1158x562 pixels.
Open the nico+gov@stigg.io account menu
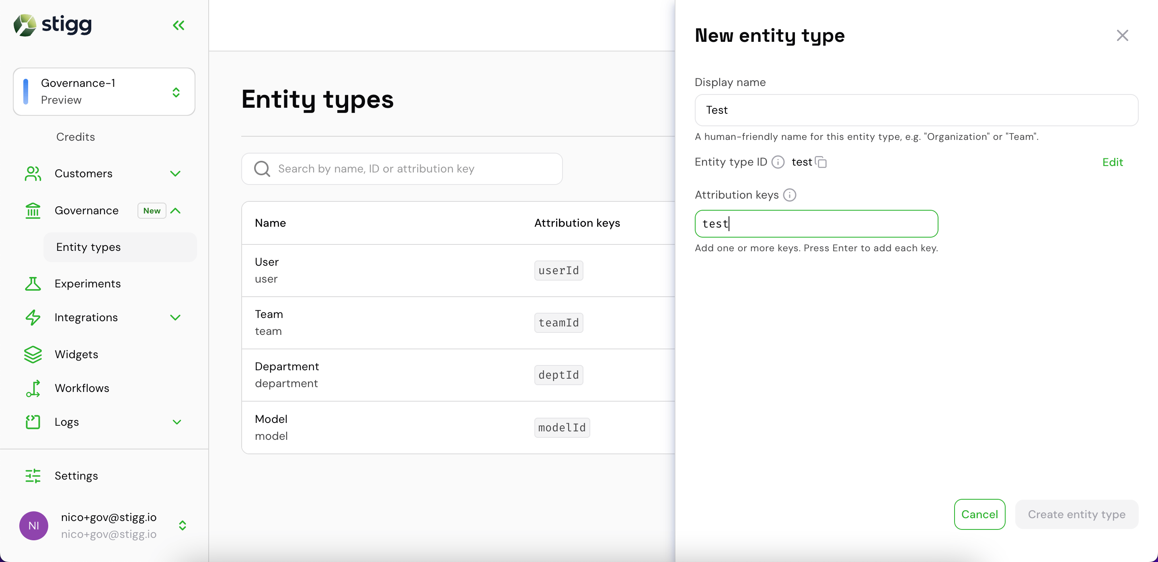click(x=104, y=525)
